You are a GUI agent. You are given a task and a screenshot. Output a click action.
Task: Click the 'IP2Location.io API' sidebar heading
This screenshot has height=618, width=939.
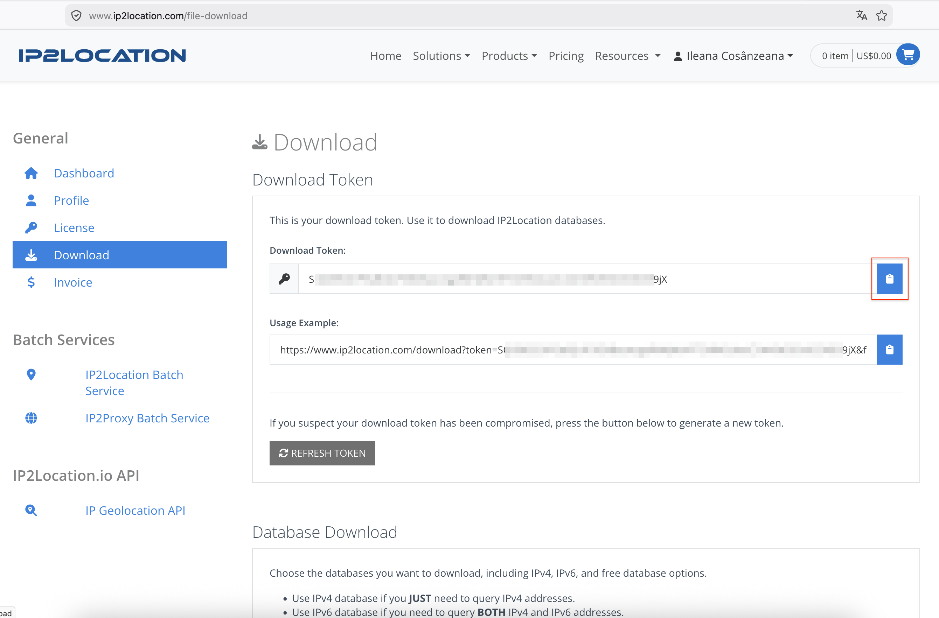tap(76, 475)
